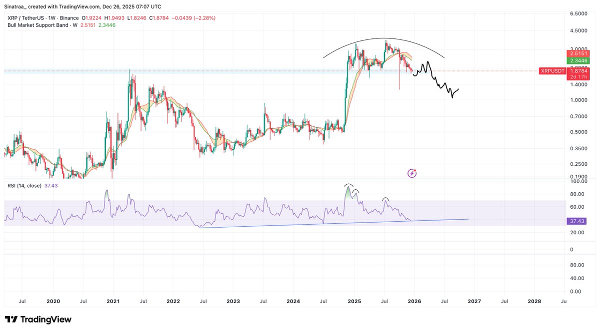Click the XRPUSDT symbol label on the price axis

(x=552, y=71)
